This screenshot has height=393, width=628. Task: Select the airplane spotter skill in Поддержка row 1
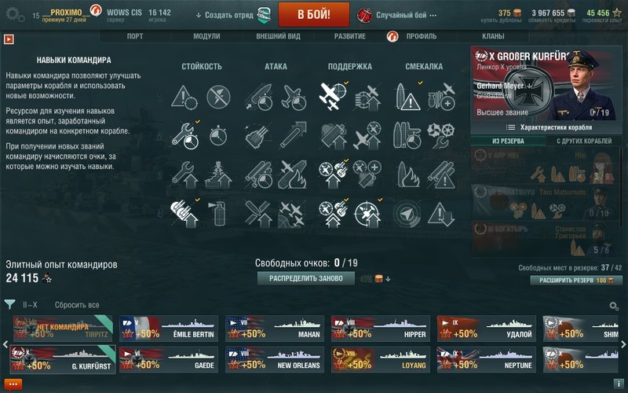332,96
